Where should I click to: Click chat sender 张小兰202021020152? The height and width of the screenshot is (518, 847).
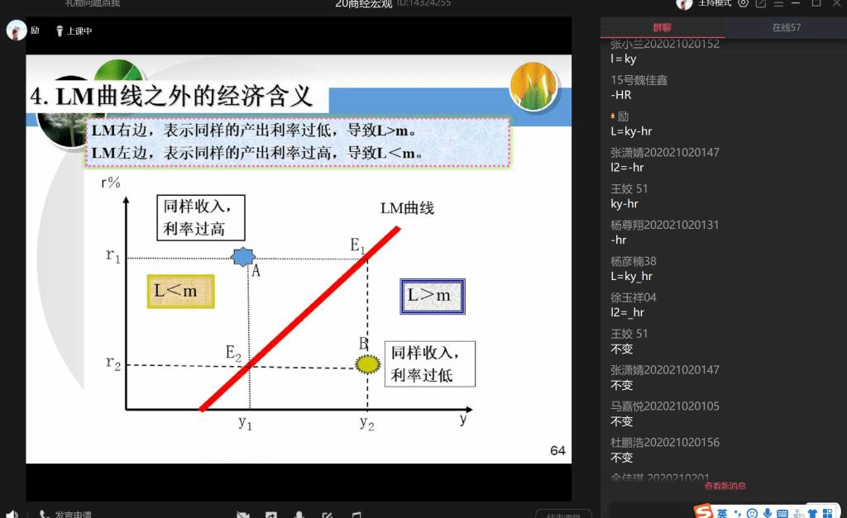click(665, 44)
